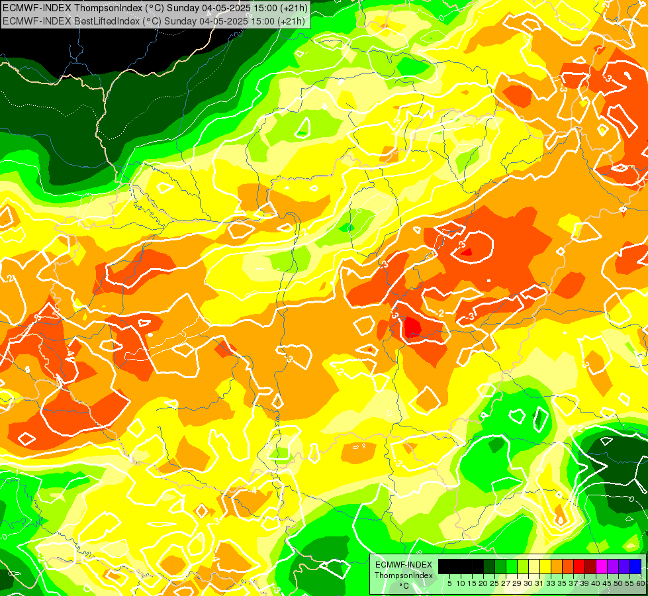Screen dimensions: 648x596
Task: Select the bright green 27–29 legend swatch
Action: point(512,567)
